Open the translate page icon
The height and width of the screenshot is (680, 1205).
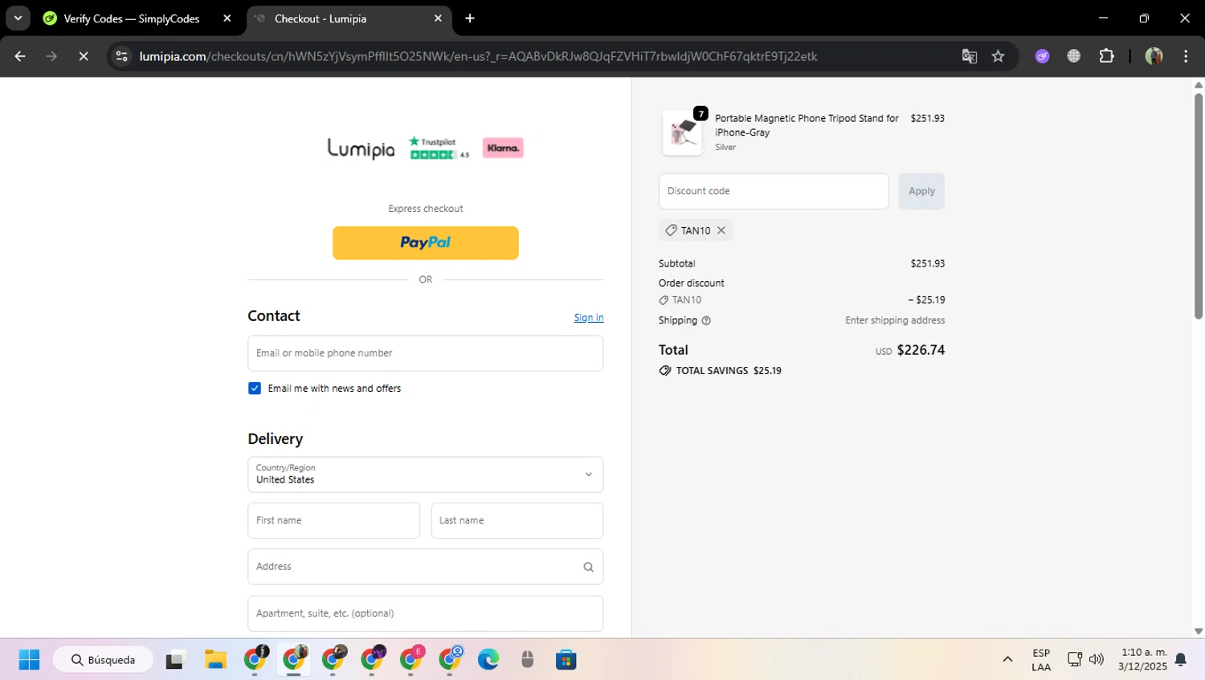click(x=970, y=56)
